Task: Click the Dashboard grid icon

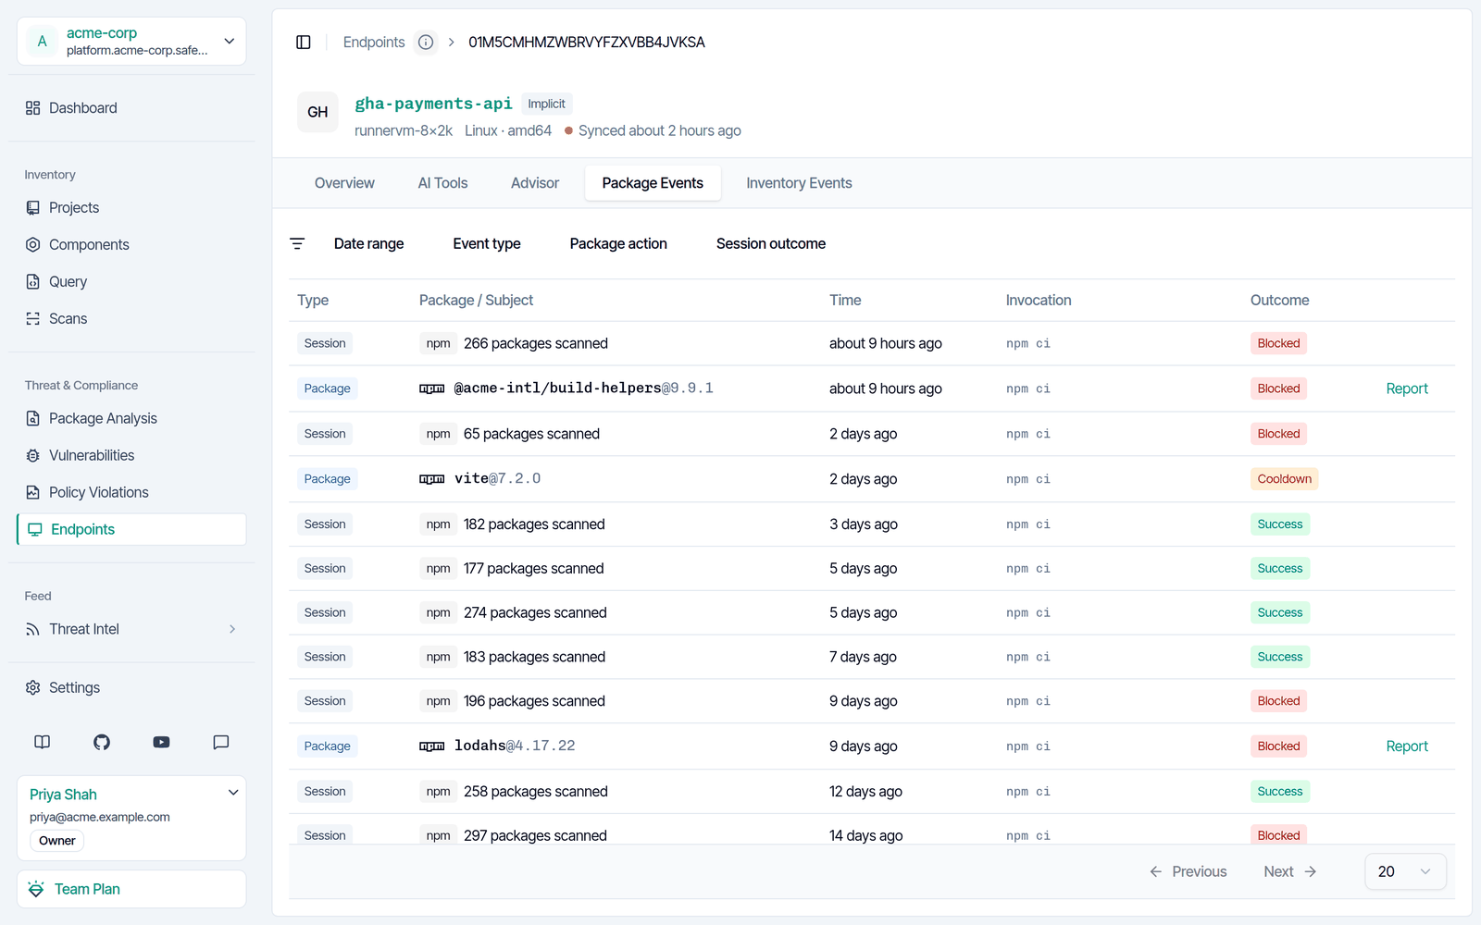Action: coord(33,108)
